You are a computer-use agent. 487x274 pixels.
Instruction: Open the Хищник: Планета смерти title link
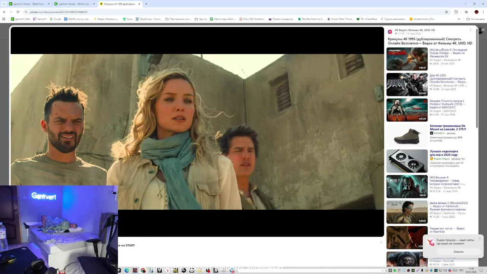point(447,104)
